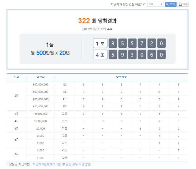Click the 당첨금 지급기한 label
This screenshot has height=169, width=196.
pyautogui.click(x=19, y=164)
